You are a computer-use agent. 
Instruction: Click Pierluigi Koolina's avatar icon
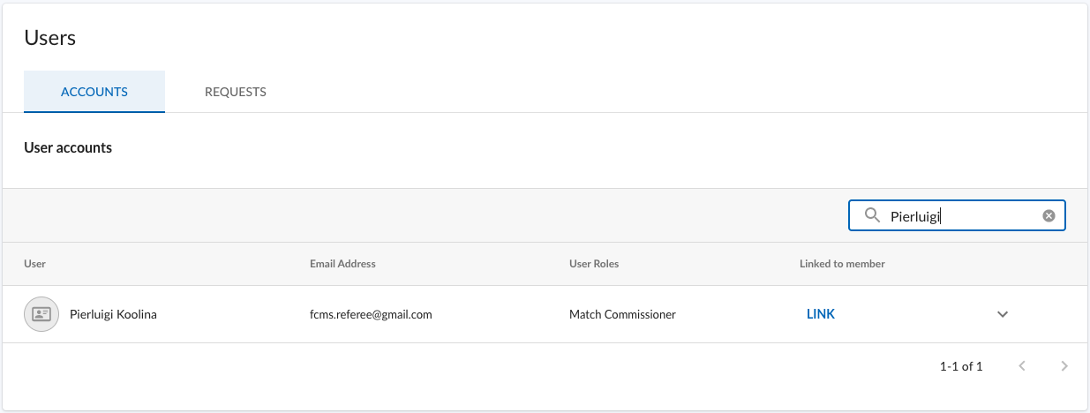coord(41,314)
